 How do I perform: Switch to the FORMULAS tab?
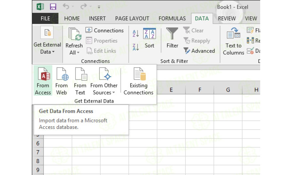(x=172, y=18)
